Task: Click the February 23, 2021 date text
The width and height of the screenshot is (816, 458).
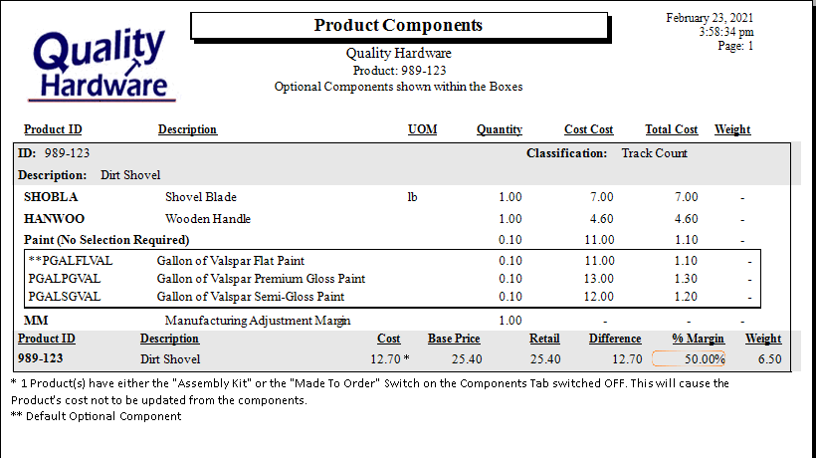Action: point(710,18)
